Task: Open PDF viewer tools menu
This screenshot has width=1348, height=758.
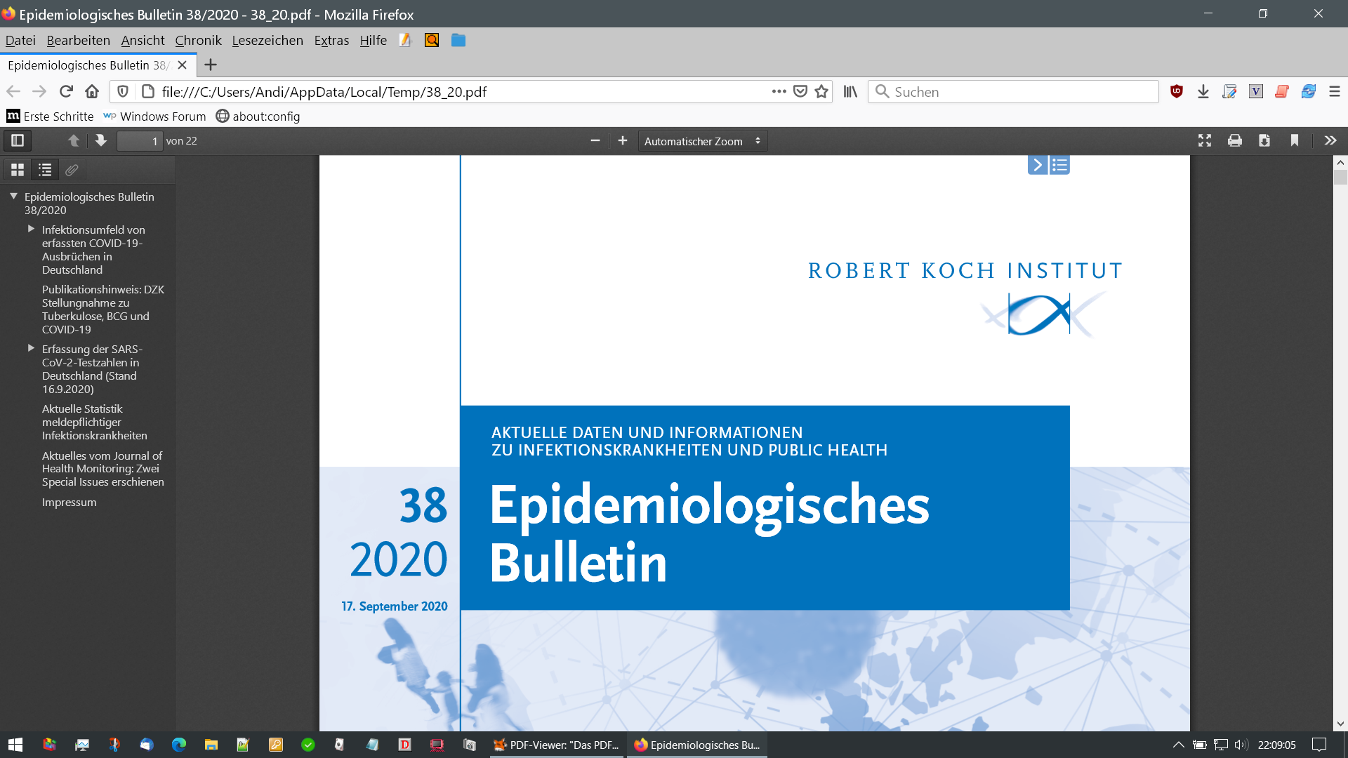Action: coord(1330,140)
